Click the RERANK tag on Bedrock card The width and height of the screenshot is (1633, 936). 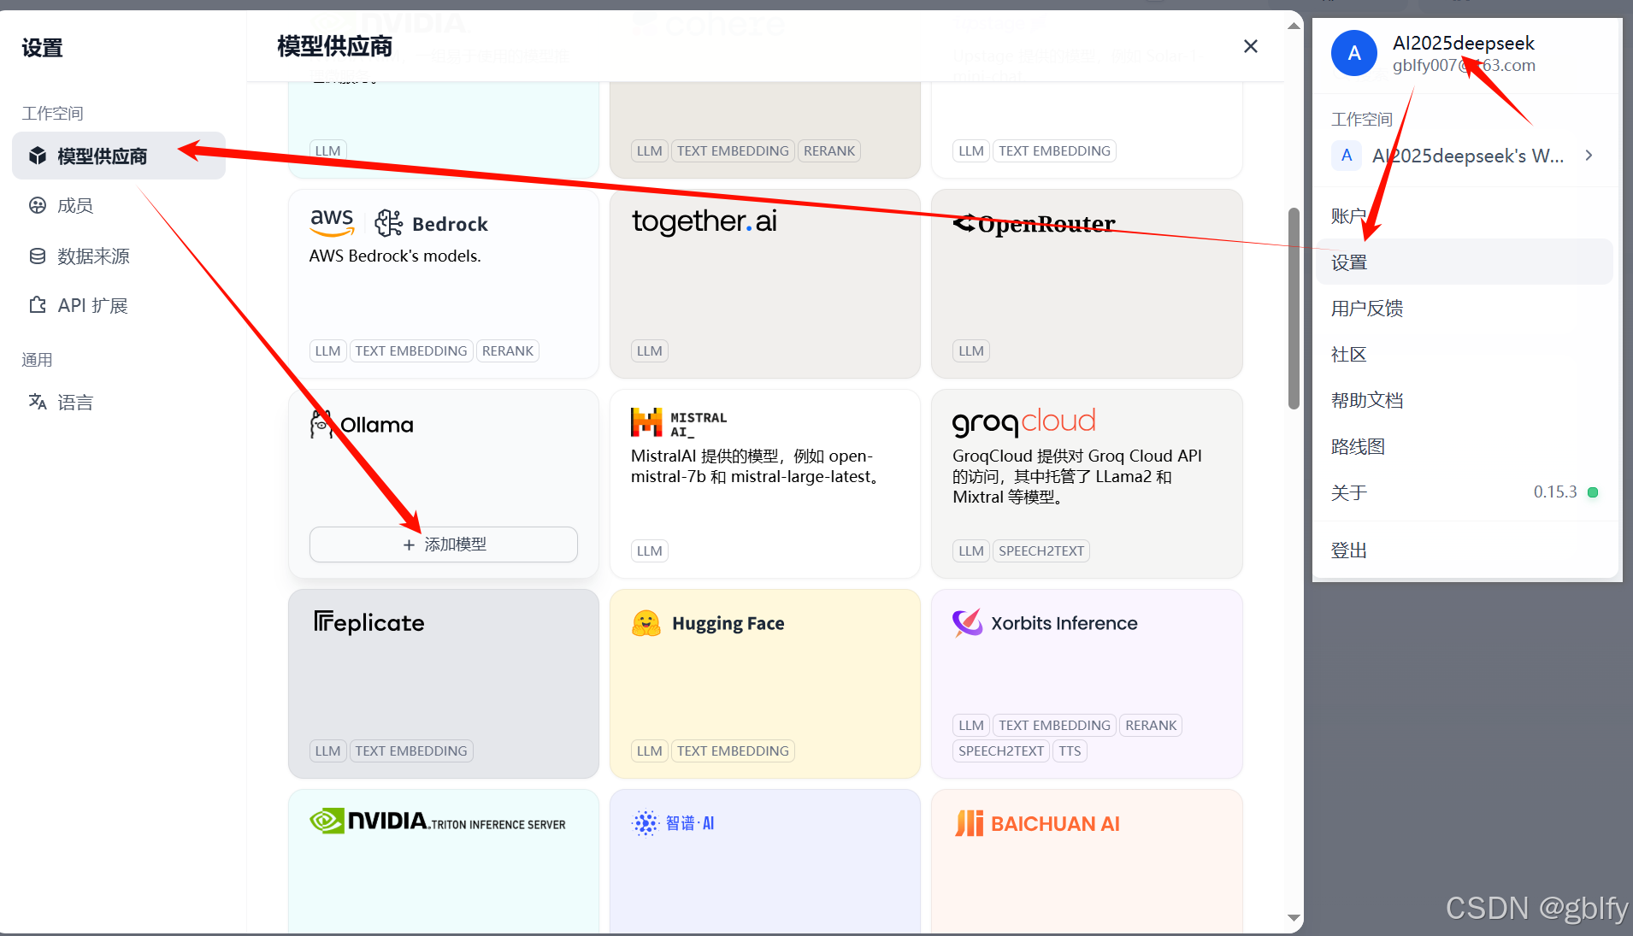tap(508, 350)
